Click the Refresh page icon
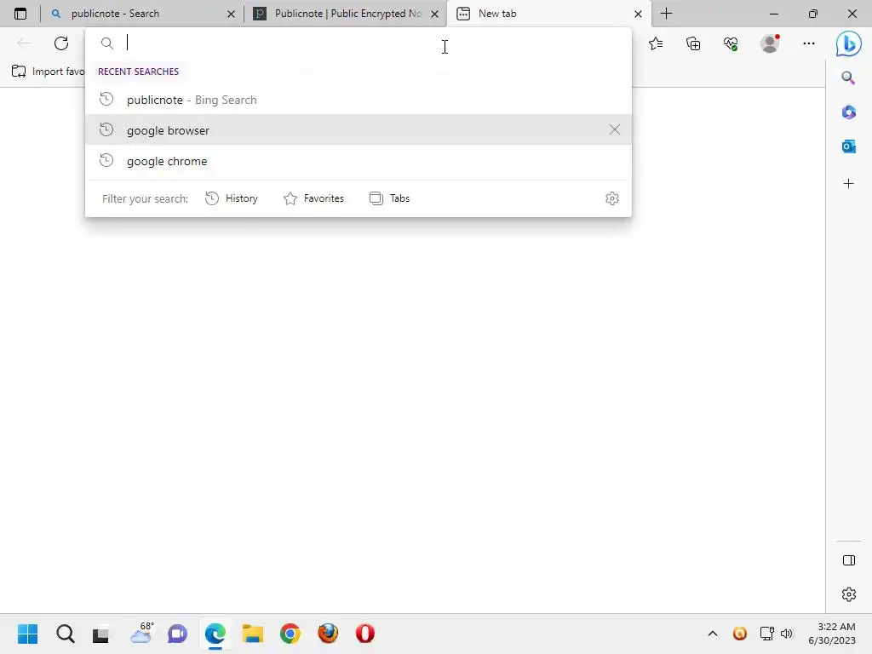Viewport: 872px width, 654px height. point(61,43)
